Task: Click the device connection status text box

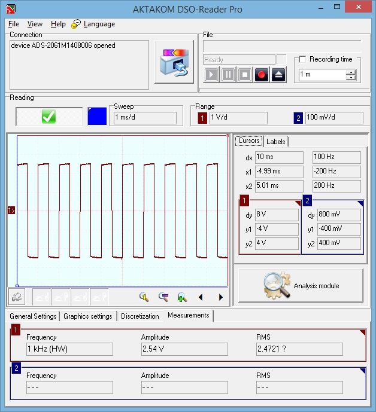Action: tap(79, 65)
